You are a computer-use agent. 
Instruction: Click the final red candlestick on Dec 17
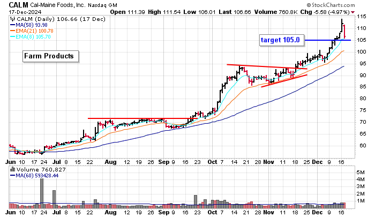coord(344,31)
